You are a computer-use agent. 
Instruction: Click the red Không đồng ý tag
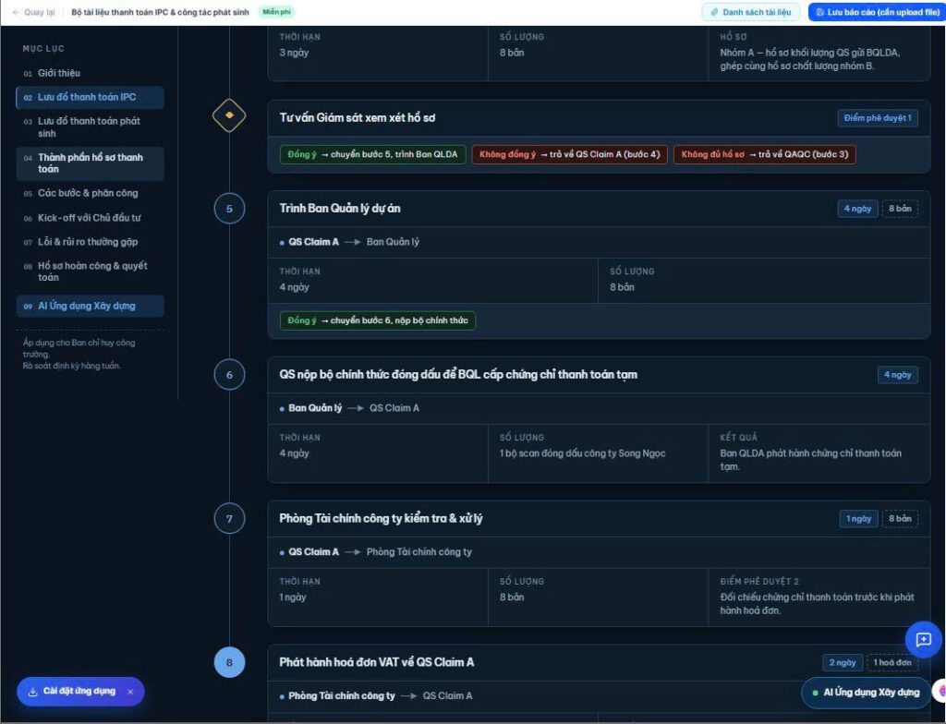569,154
